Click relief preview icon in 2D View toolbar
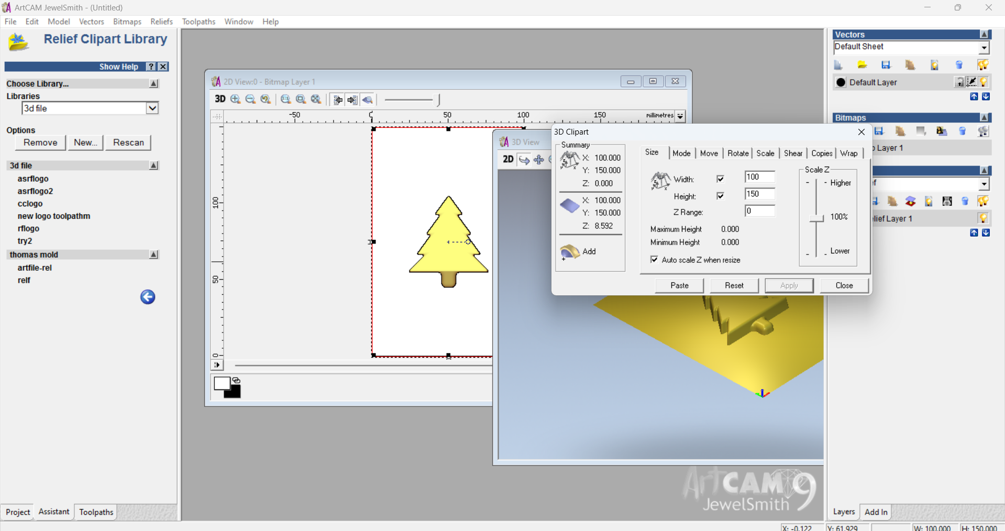This screenshot has height=531, width=1005. click(x=368, y=99)
